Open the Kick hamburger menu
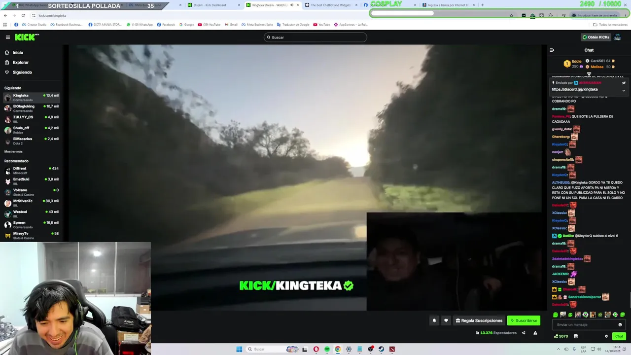Viewport: 631px width, 355px height. pyautogui.click(x=8, y=37)
